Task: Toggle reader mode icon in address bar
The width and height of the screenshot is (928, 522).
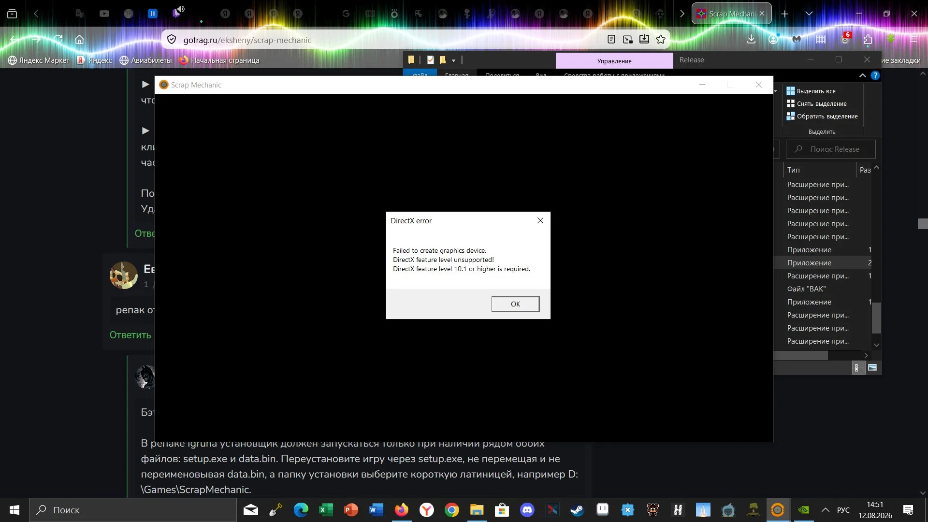Action: [x=611, y=40]
